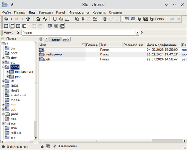Click the horizontal scrollbar of file list
The image size is (187, 150).
click(x=97, y=141)
